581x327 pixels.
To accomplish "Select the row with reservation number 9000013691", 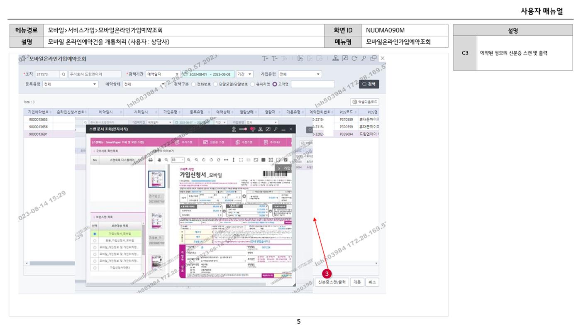I will coord(38,134).
